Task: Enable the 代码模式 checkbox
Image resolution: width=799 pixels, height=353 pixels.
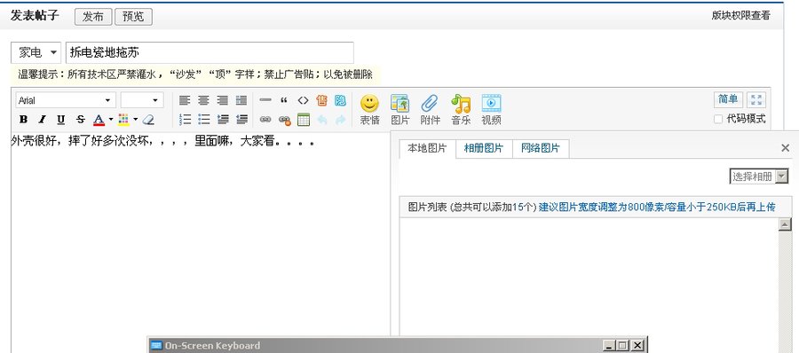Action: 718,119
